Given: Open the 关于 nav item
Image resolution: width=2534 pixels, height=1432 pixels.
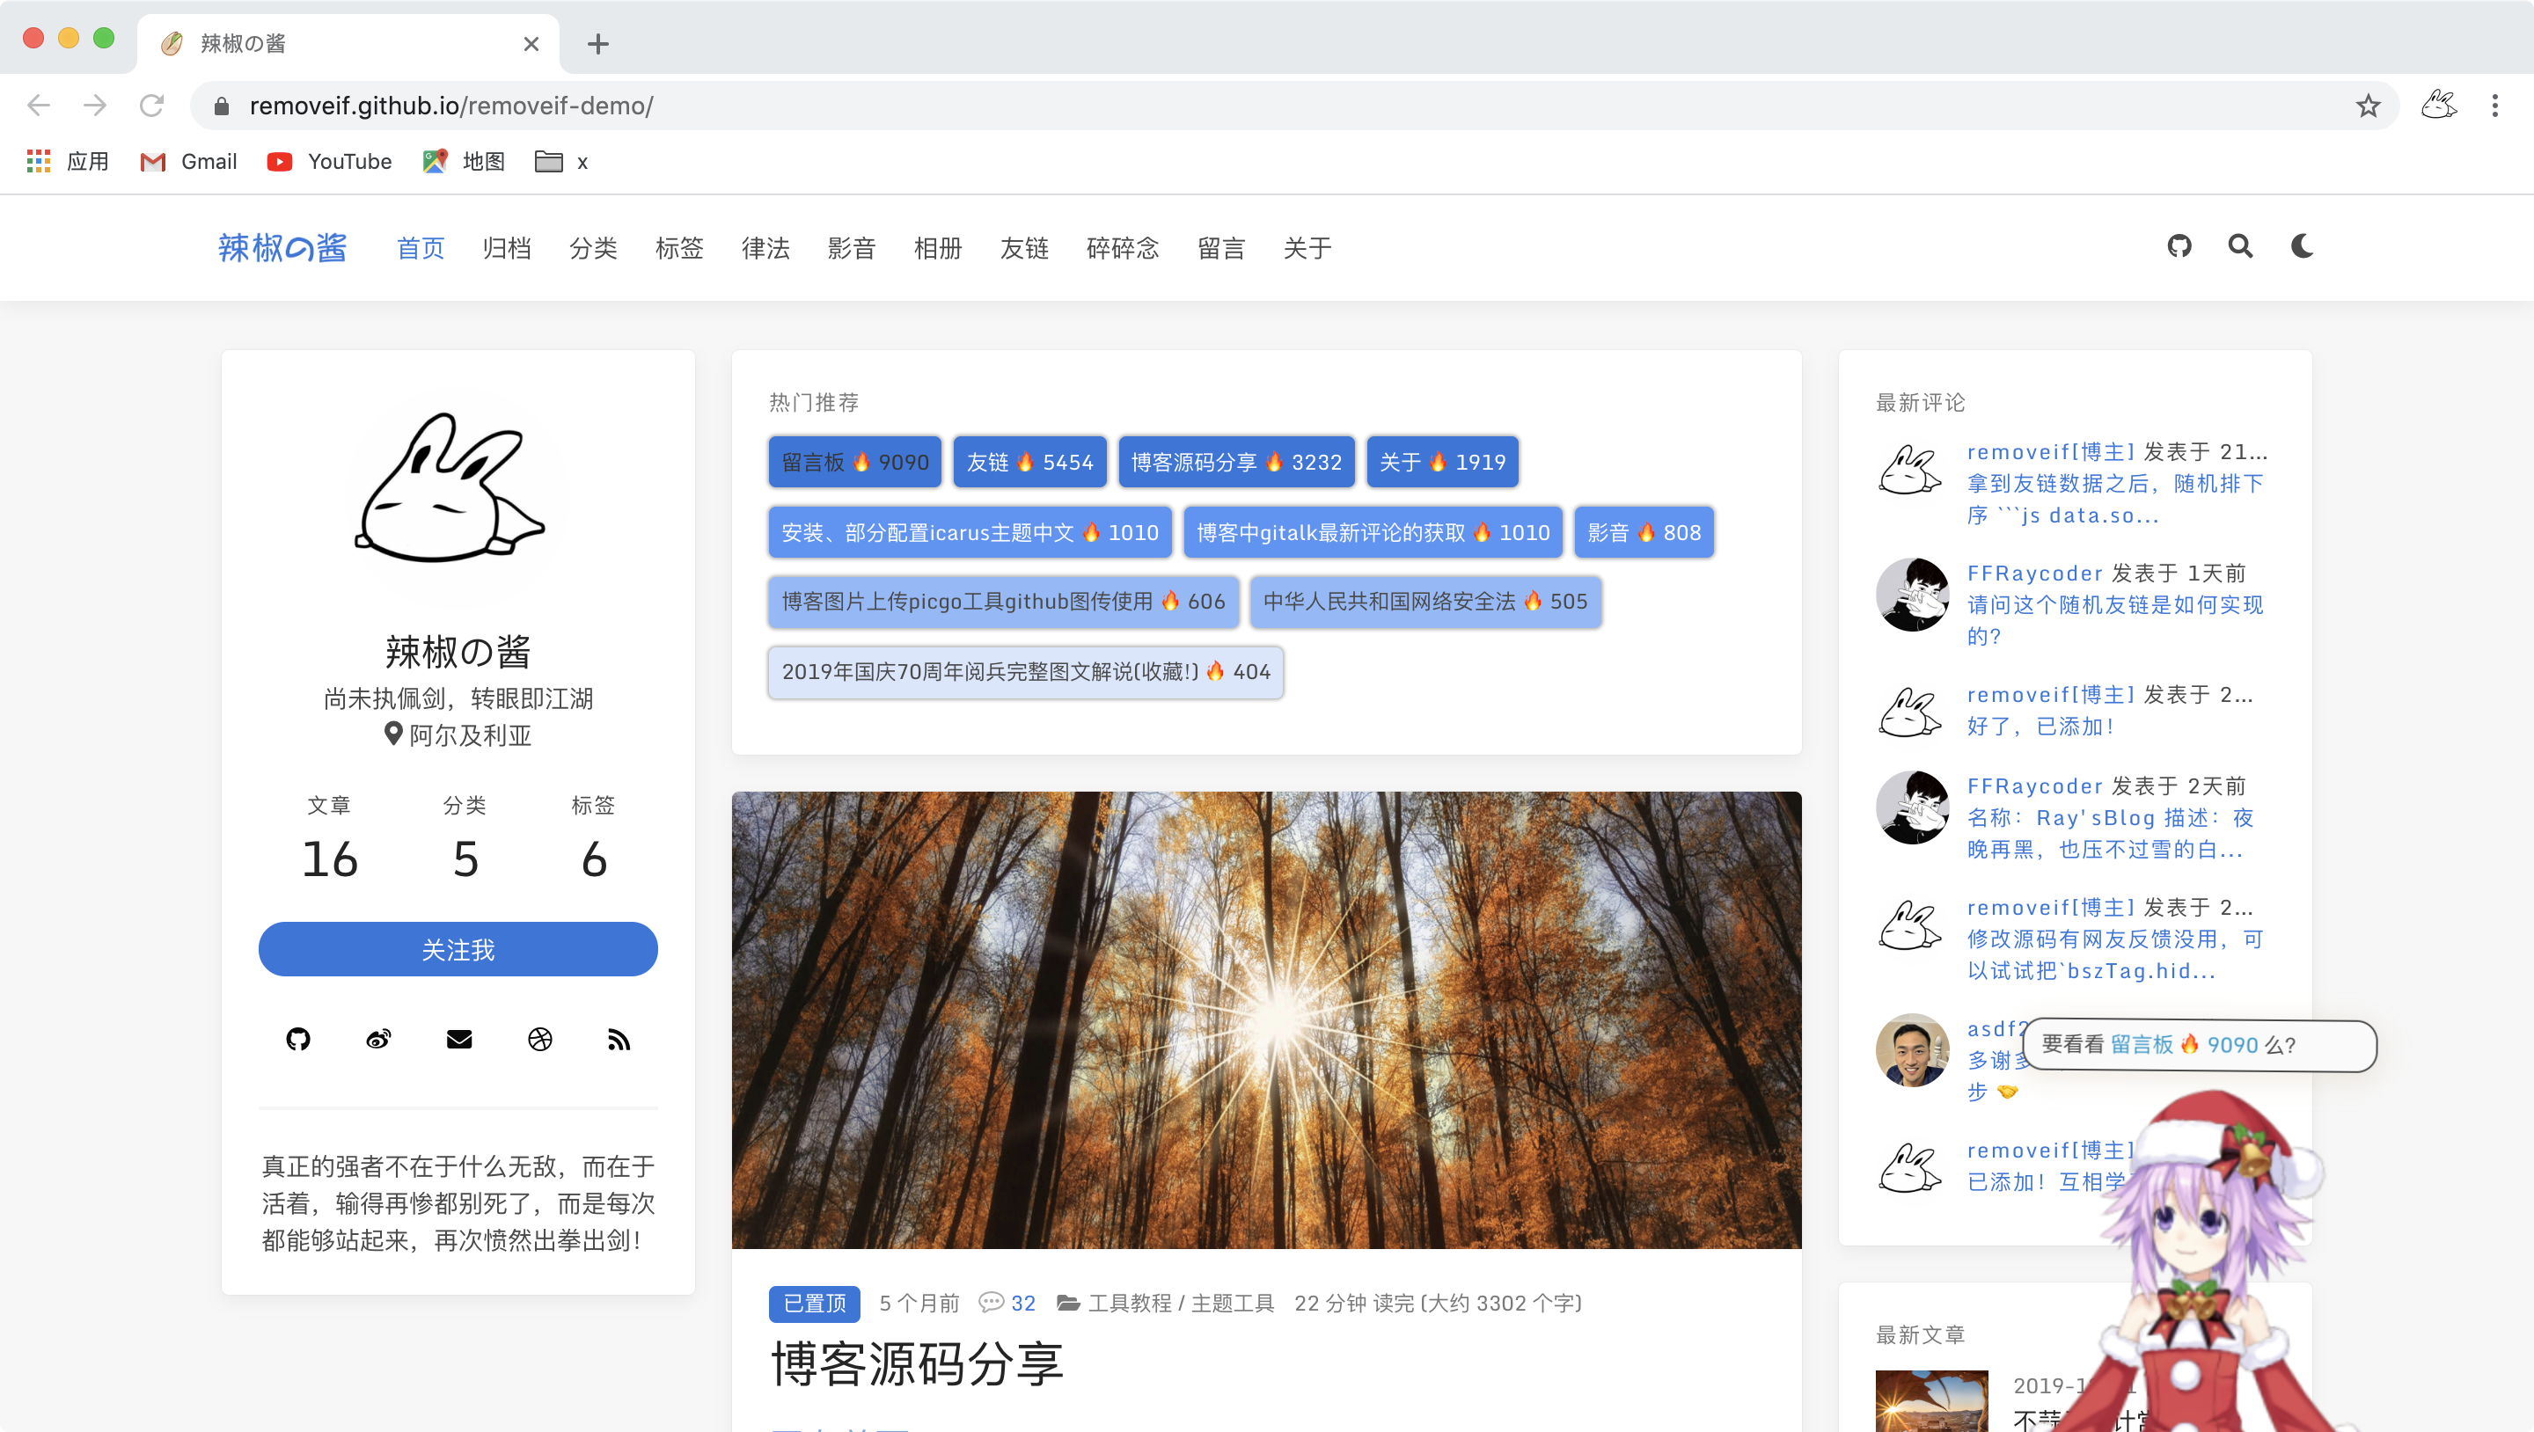Looking at the screenshot, I should 1307,248.
